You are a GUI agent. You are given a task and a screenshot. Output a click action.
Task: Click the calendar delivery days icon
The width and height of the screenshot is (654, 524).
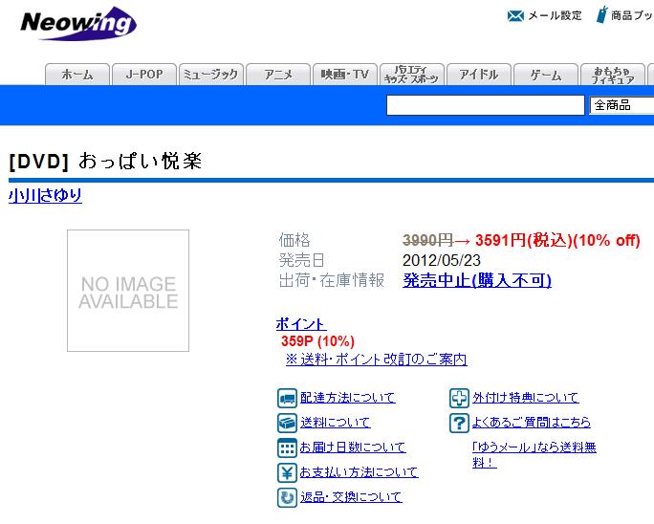(287, 448)
